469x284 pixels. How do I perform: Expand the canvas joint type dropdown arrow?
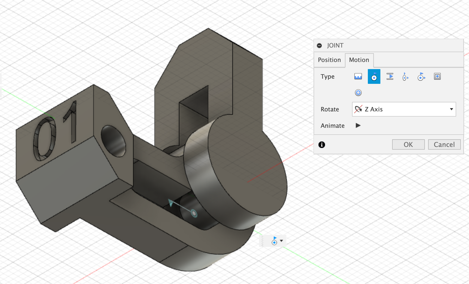[x=281, y=241]
